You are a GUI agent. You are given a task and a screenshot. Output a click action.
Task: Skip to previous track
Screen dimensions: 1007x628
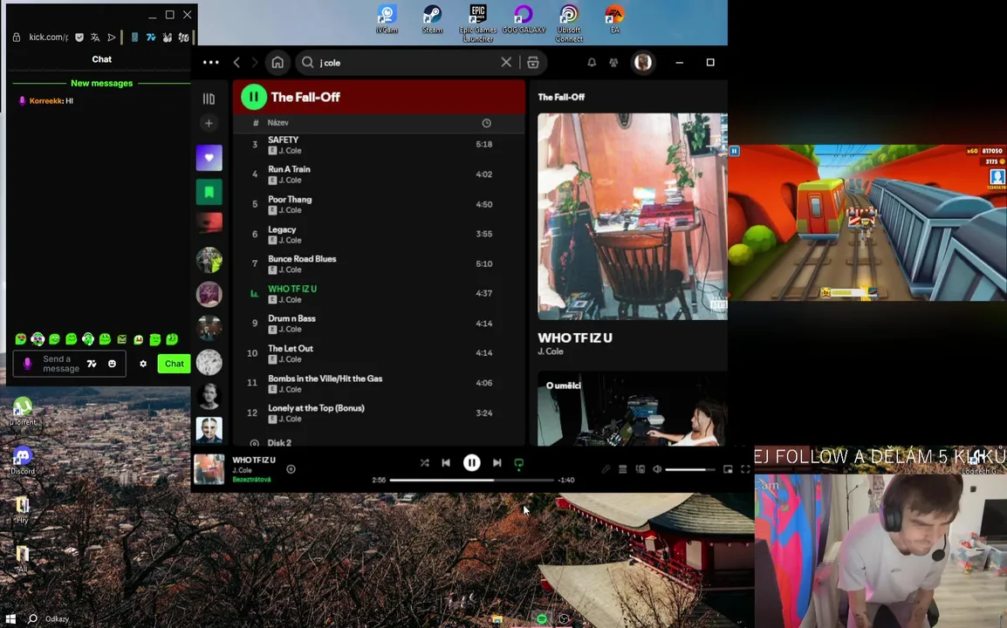coord(446,462)
